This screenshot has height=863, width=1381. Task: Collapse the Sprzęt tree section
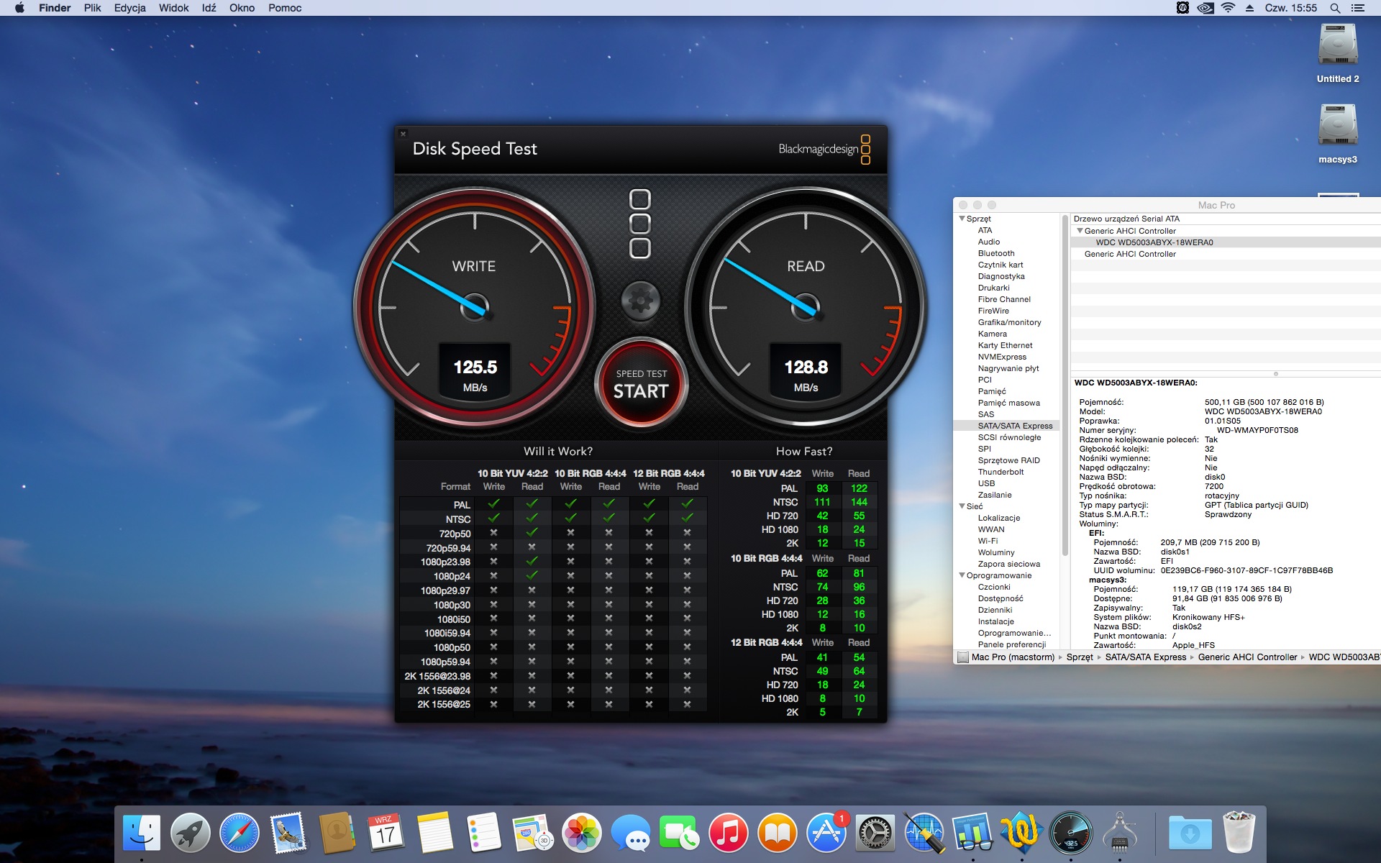point(962,219)
